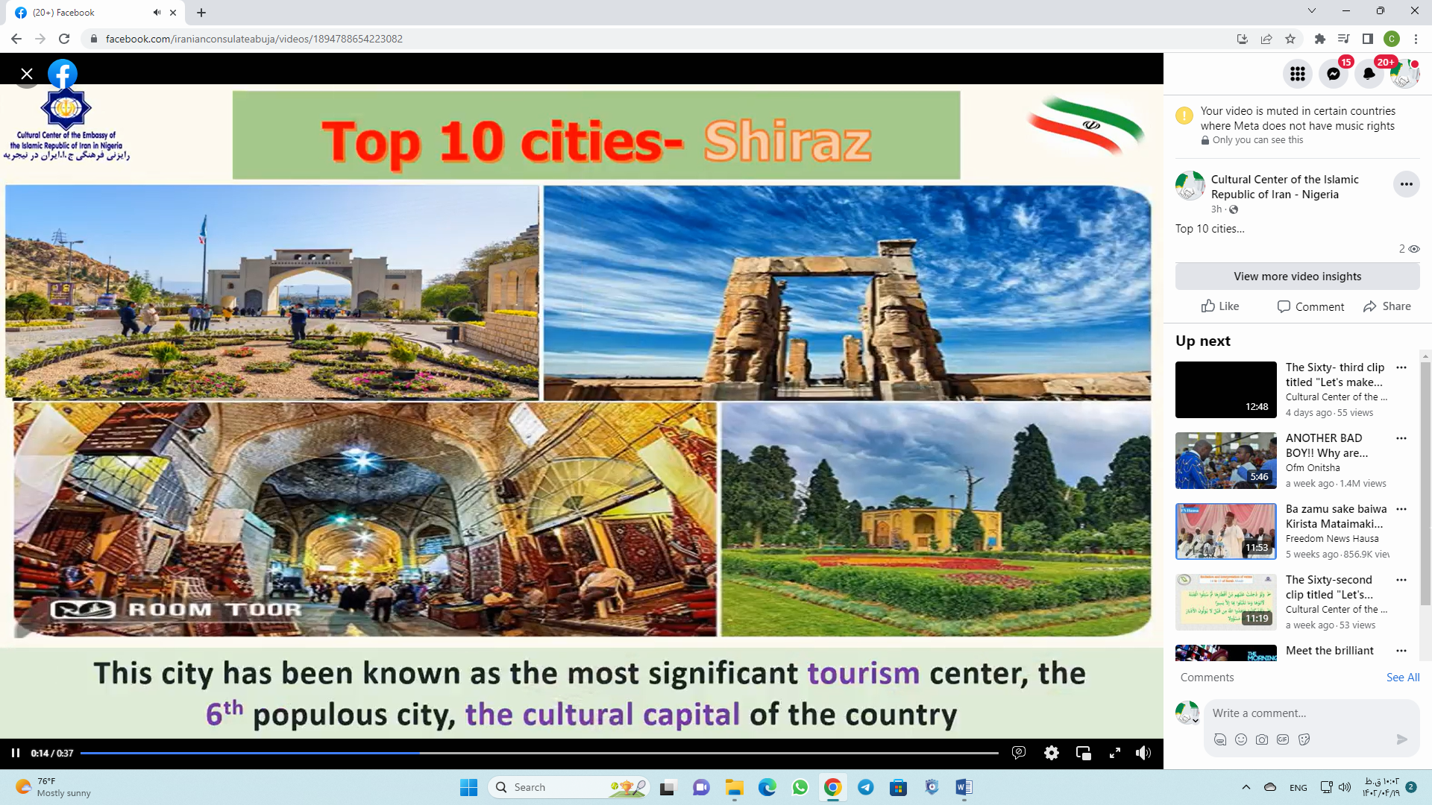
Task: Open notifications bell
Action: click(x=1369, y=73)
